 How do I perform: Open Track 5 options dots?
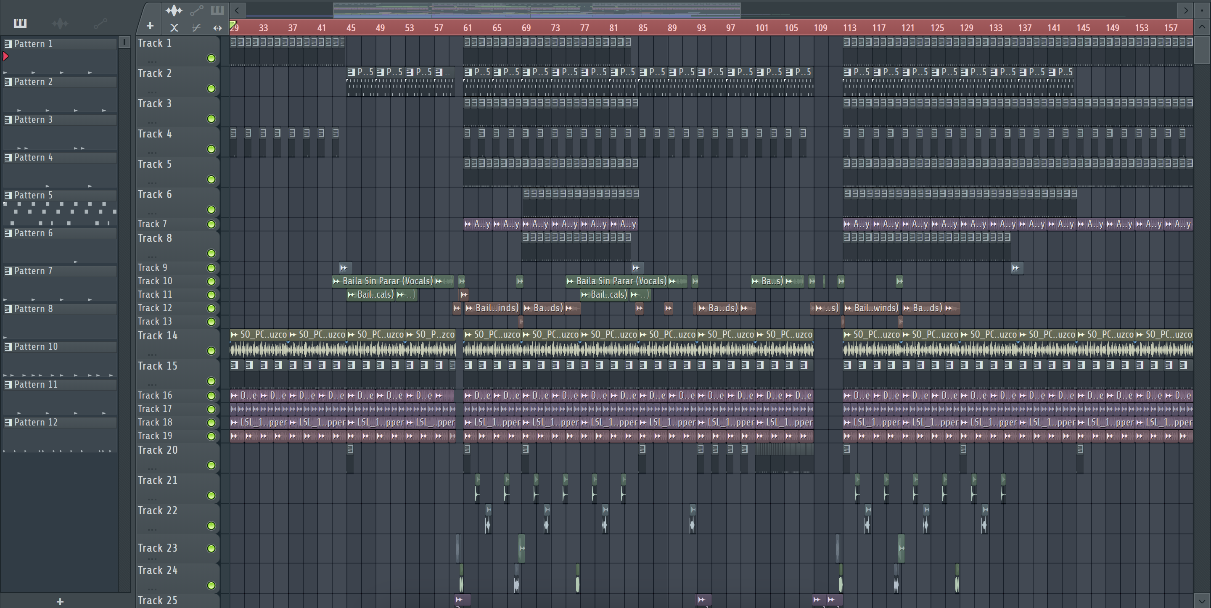coord(151,183)
